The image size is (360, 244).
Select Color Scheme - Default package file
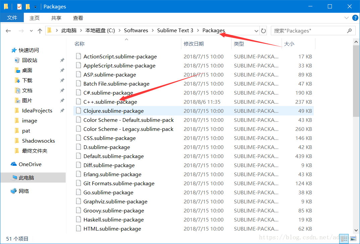coord(129,120)
